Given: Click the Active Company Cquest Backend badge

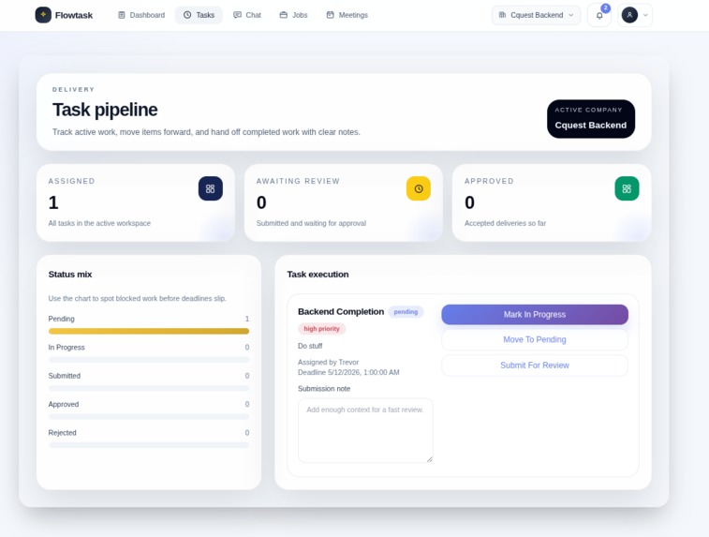Looking at the screenshot, I should (x=591, y=118).
